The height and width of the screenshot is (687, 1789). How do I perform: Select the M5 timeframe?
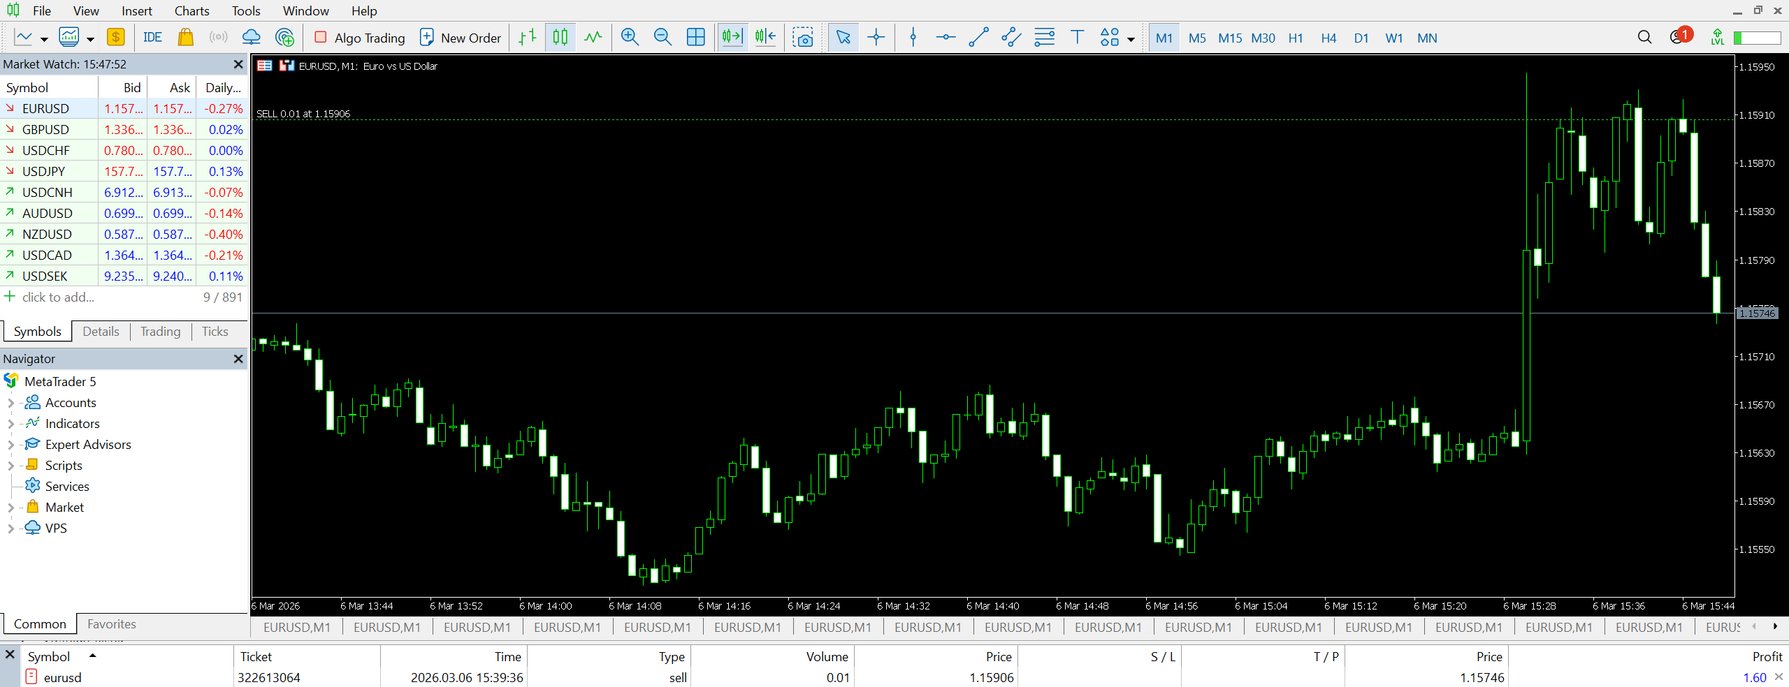coord(1197,38)
